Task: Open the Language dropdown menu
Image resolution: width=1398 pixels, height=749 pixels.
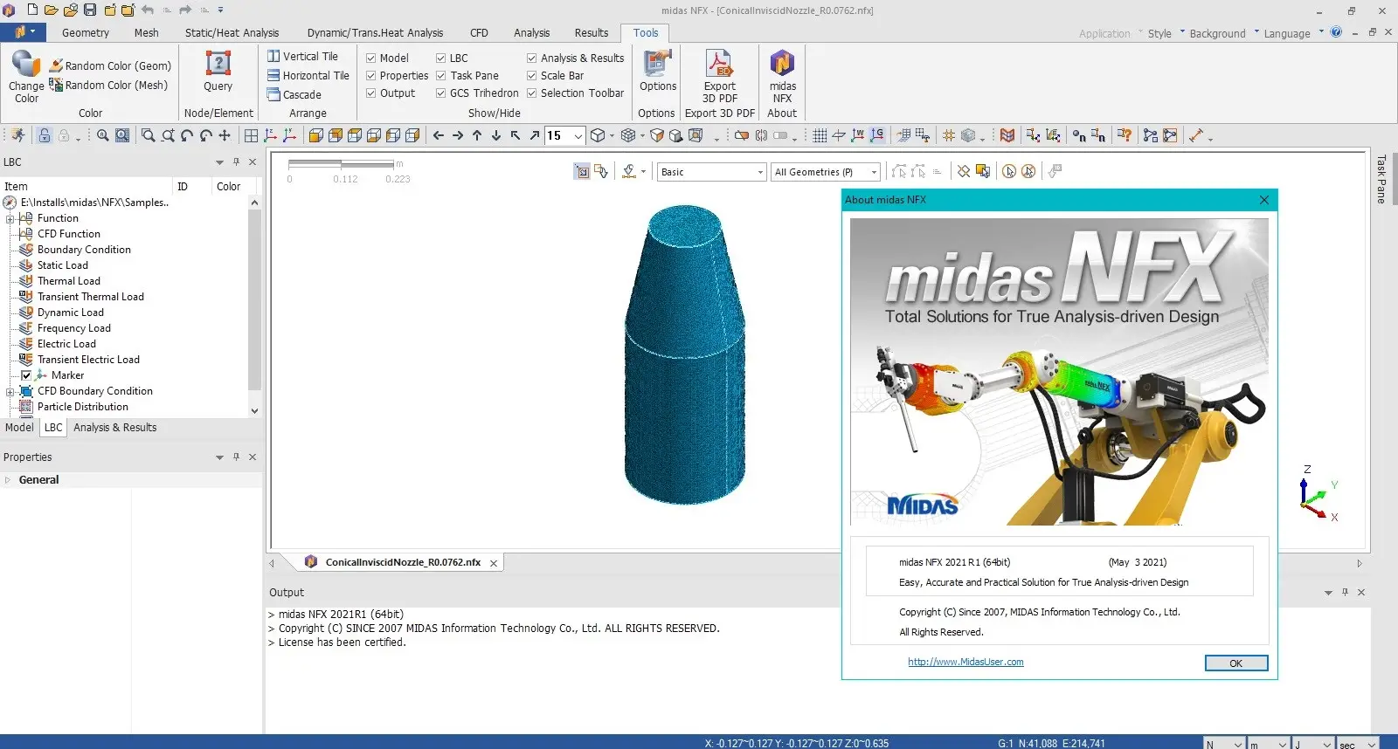Action: (x=1293, y=33)
